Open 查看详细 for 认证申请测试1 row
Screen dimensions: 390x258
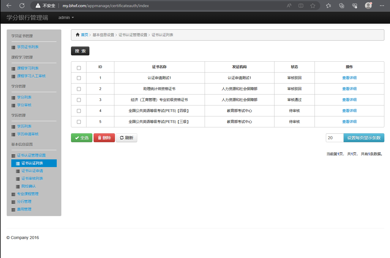349,78
